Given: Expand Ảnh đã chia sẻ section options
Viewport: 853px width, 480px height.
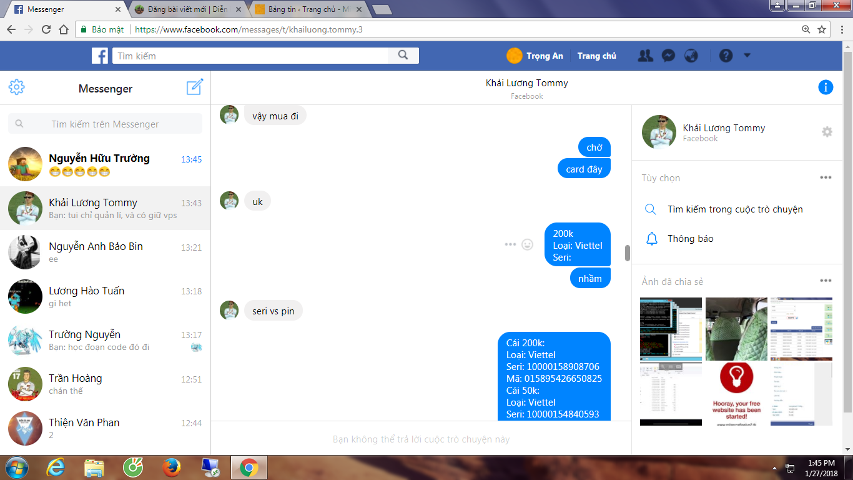Looking at the screenshot, I should pyautogui.click(x=826, y=281).
